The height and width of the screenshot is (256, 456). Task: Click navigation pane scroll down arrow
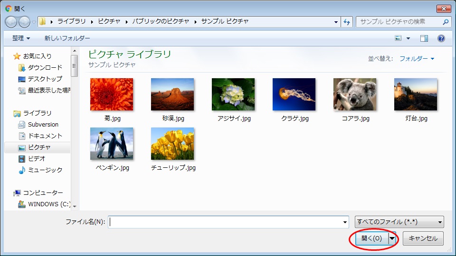coord(75,206)
